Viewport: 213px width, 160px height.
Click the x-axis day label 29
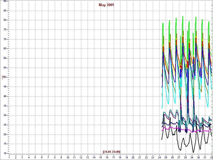[x=192, y=158]
